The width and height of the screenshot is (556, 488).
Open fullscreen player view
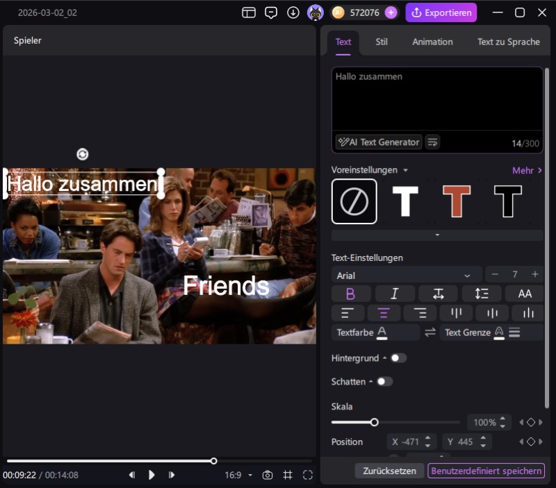[x=308, y=475]
